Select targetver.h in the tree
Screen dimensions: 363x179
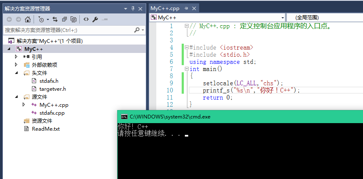(53, 89)
